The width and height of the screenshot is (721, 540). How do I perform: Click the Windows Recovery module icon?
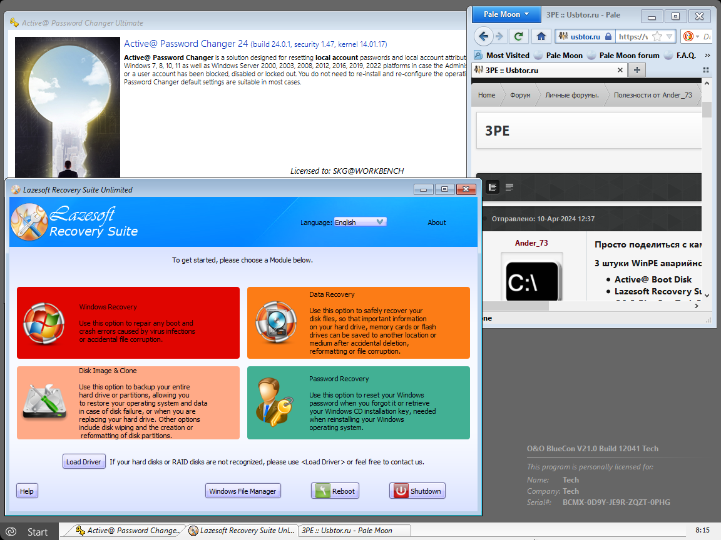[x=44, y=323]
